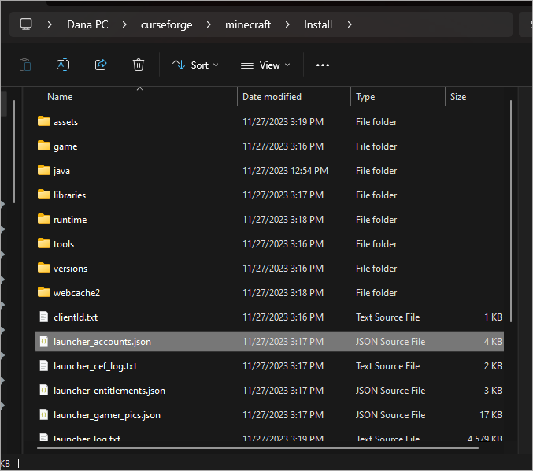Click the folder name webcache2
Screen dimensions: 533x471
tap(76, 293)
